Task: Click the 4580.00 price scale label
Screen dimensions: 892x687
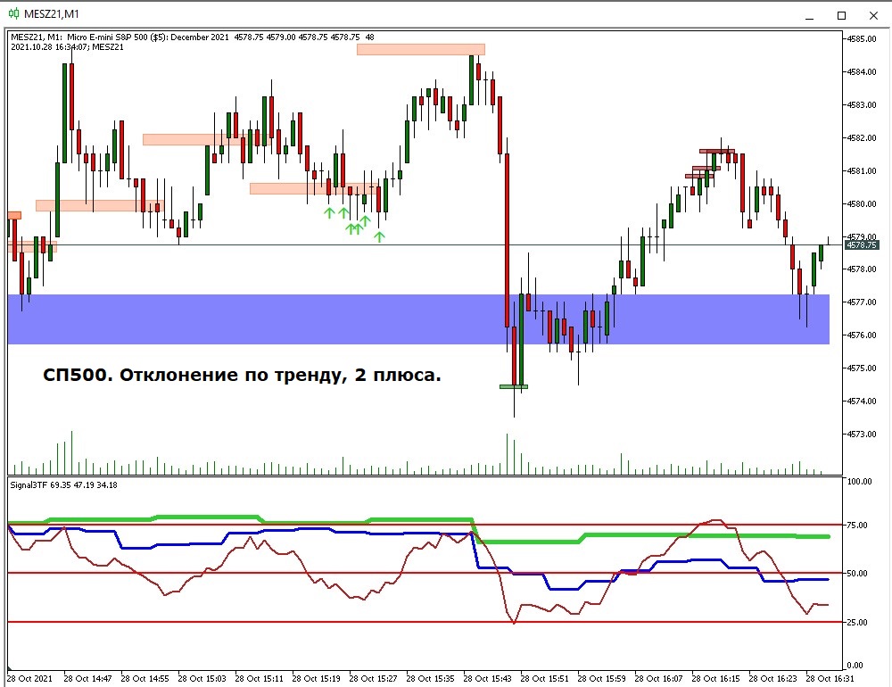Action: 862,203
